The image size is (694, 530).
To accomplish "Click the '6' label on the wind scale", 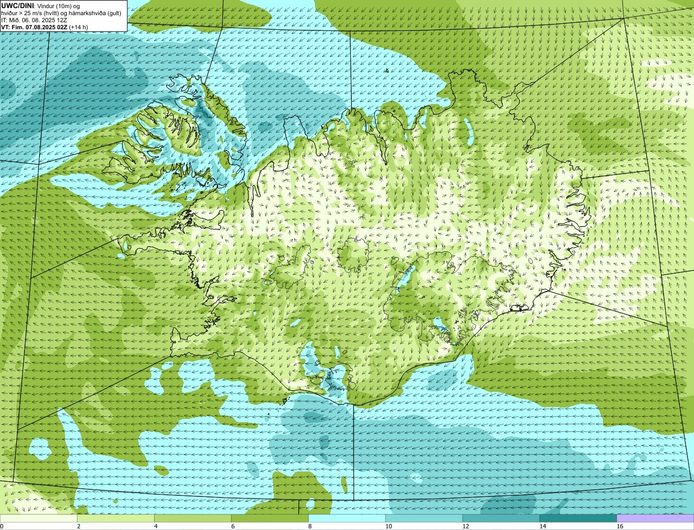I will coord(233,526).
